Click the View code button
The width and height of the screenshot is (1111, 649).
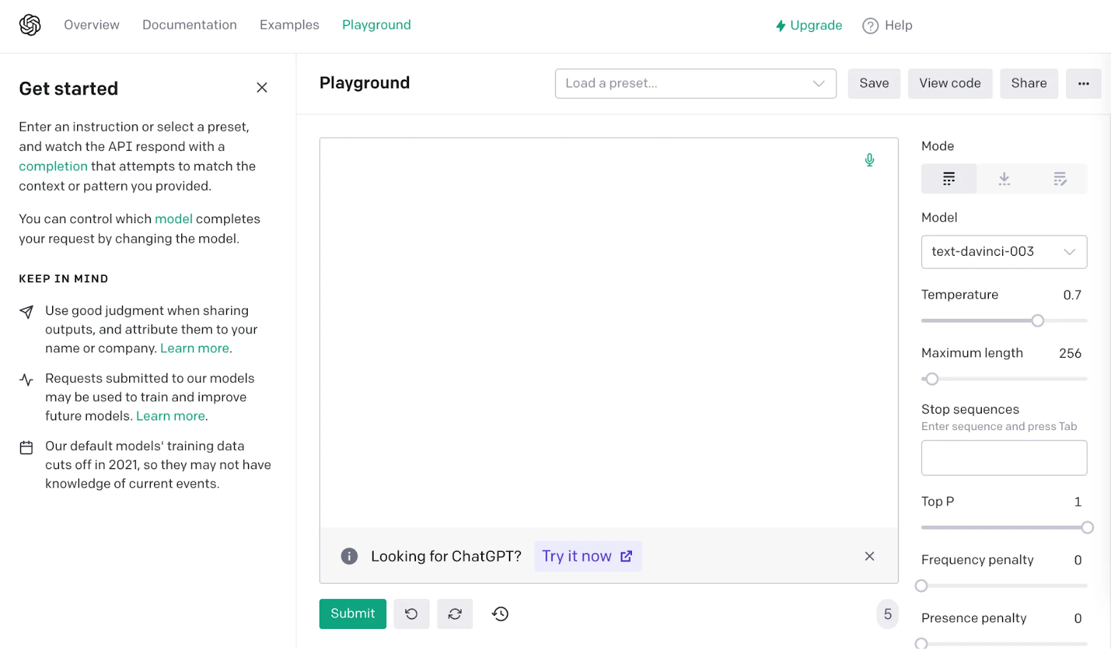coord(950,83)
